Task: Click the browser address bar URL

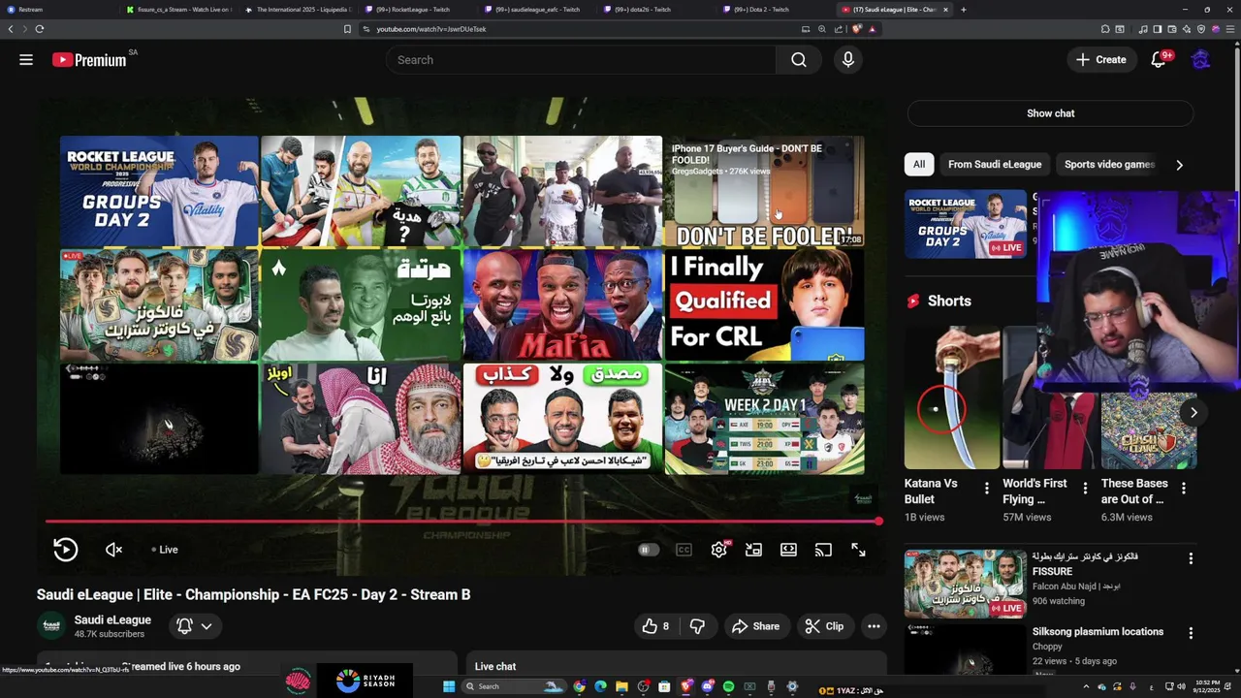Action: (430, 29)
